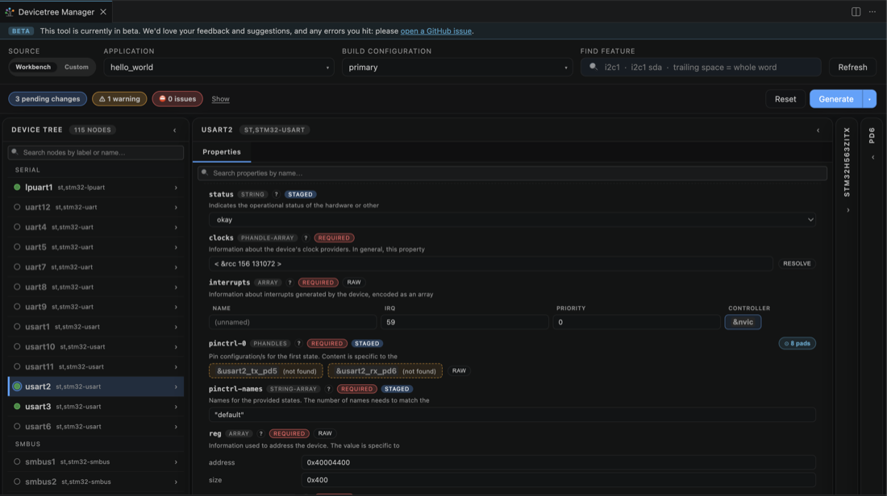Collapse the USART2 properties panel
887x496 pixels.
click(x=818, y=130)
